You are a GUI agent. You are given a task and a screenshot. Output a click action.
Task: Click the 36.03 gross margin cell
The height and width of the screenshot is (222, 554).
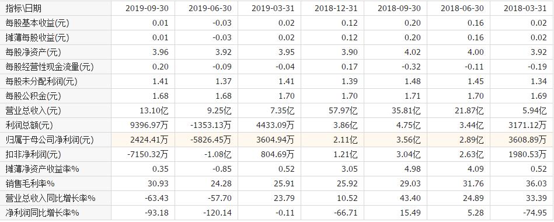pos(536,184)
